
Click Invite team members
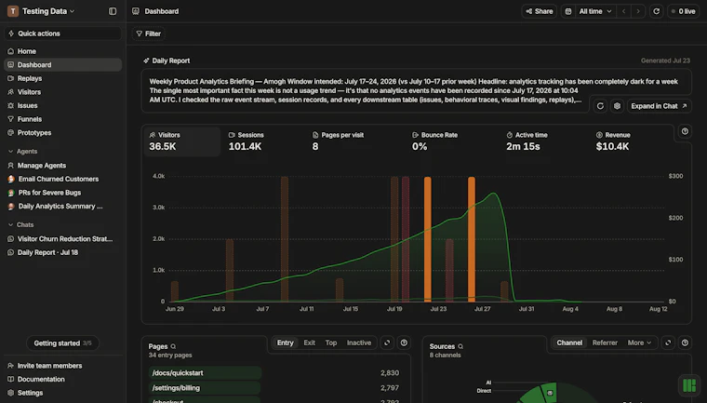62,366
